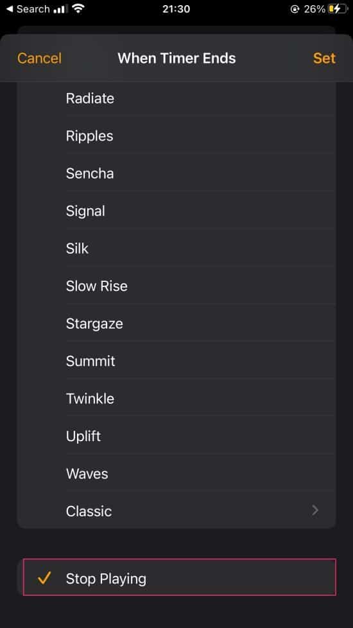The height and width of the screenshot is (628, 353).
Task: Select the Twinkle tone
Action: coord(176,399)
